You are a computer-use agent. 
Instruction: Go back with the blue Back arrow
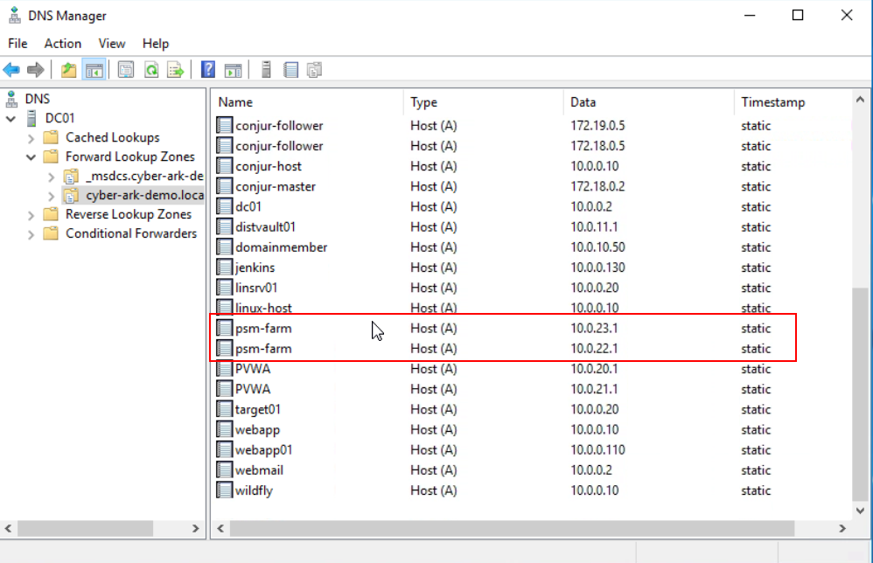pyautogui.click(x=11, y=70)
